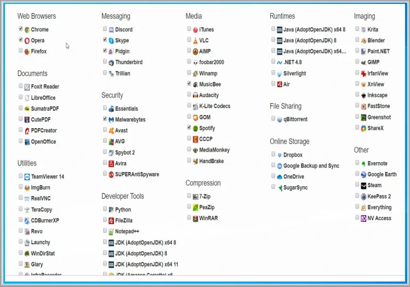Click the Everything label

pos(379,208)
